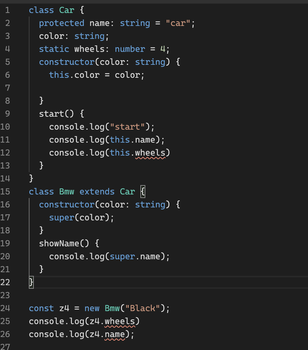
Task: Click the error-underlined "name" on line 26
Action: coord(115,335)
